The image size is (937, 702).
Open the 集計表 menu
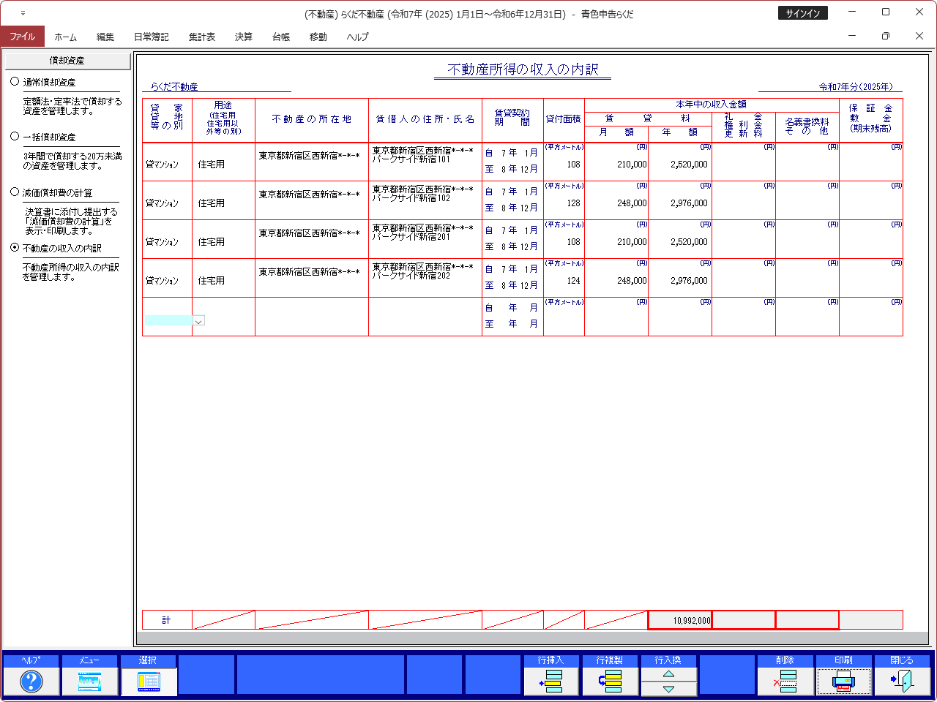pyautogui.click(x=201, y=37)
